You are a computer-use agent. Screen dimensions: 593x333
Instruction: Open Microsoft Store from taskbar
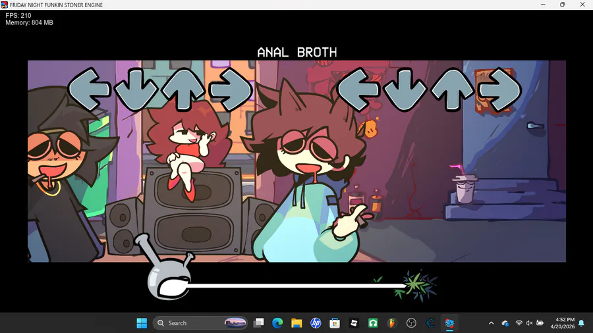[x=335, y=323]
